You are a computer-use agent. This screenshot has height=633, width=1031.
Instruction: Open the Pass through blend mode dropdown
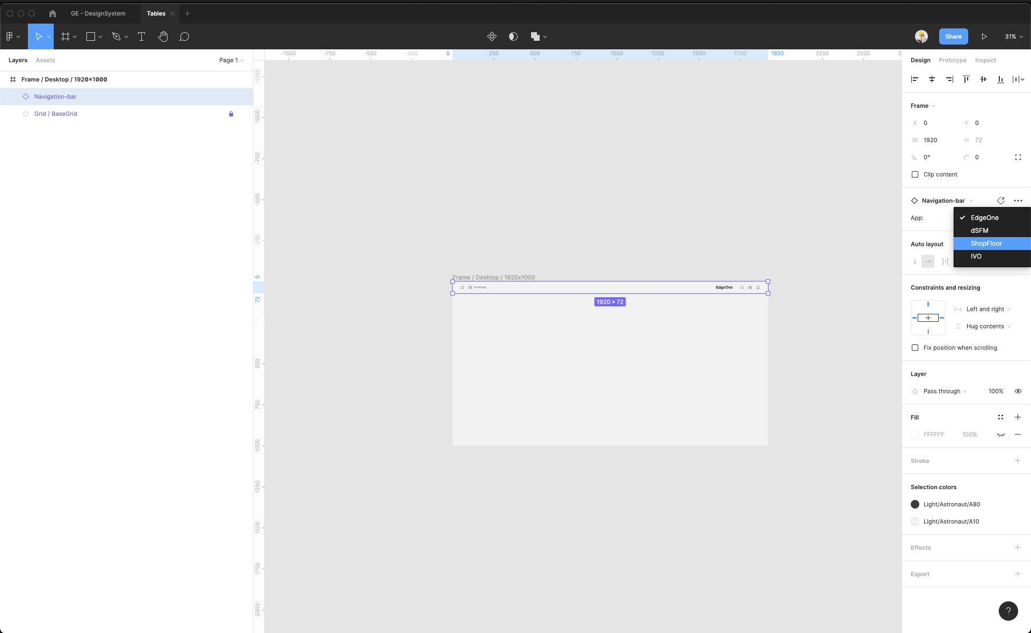945,391
